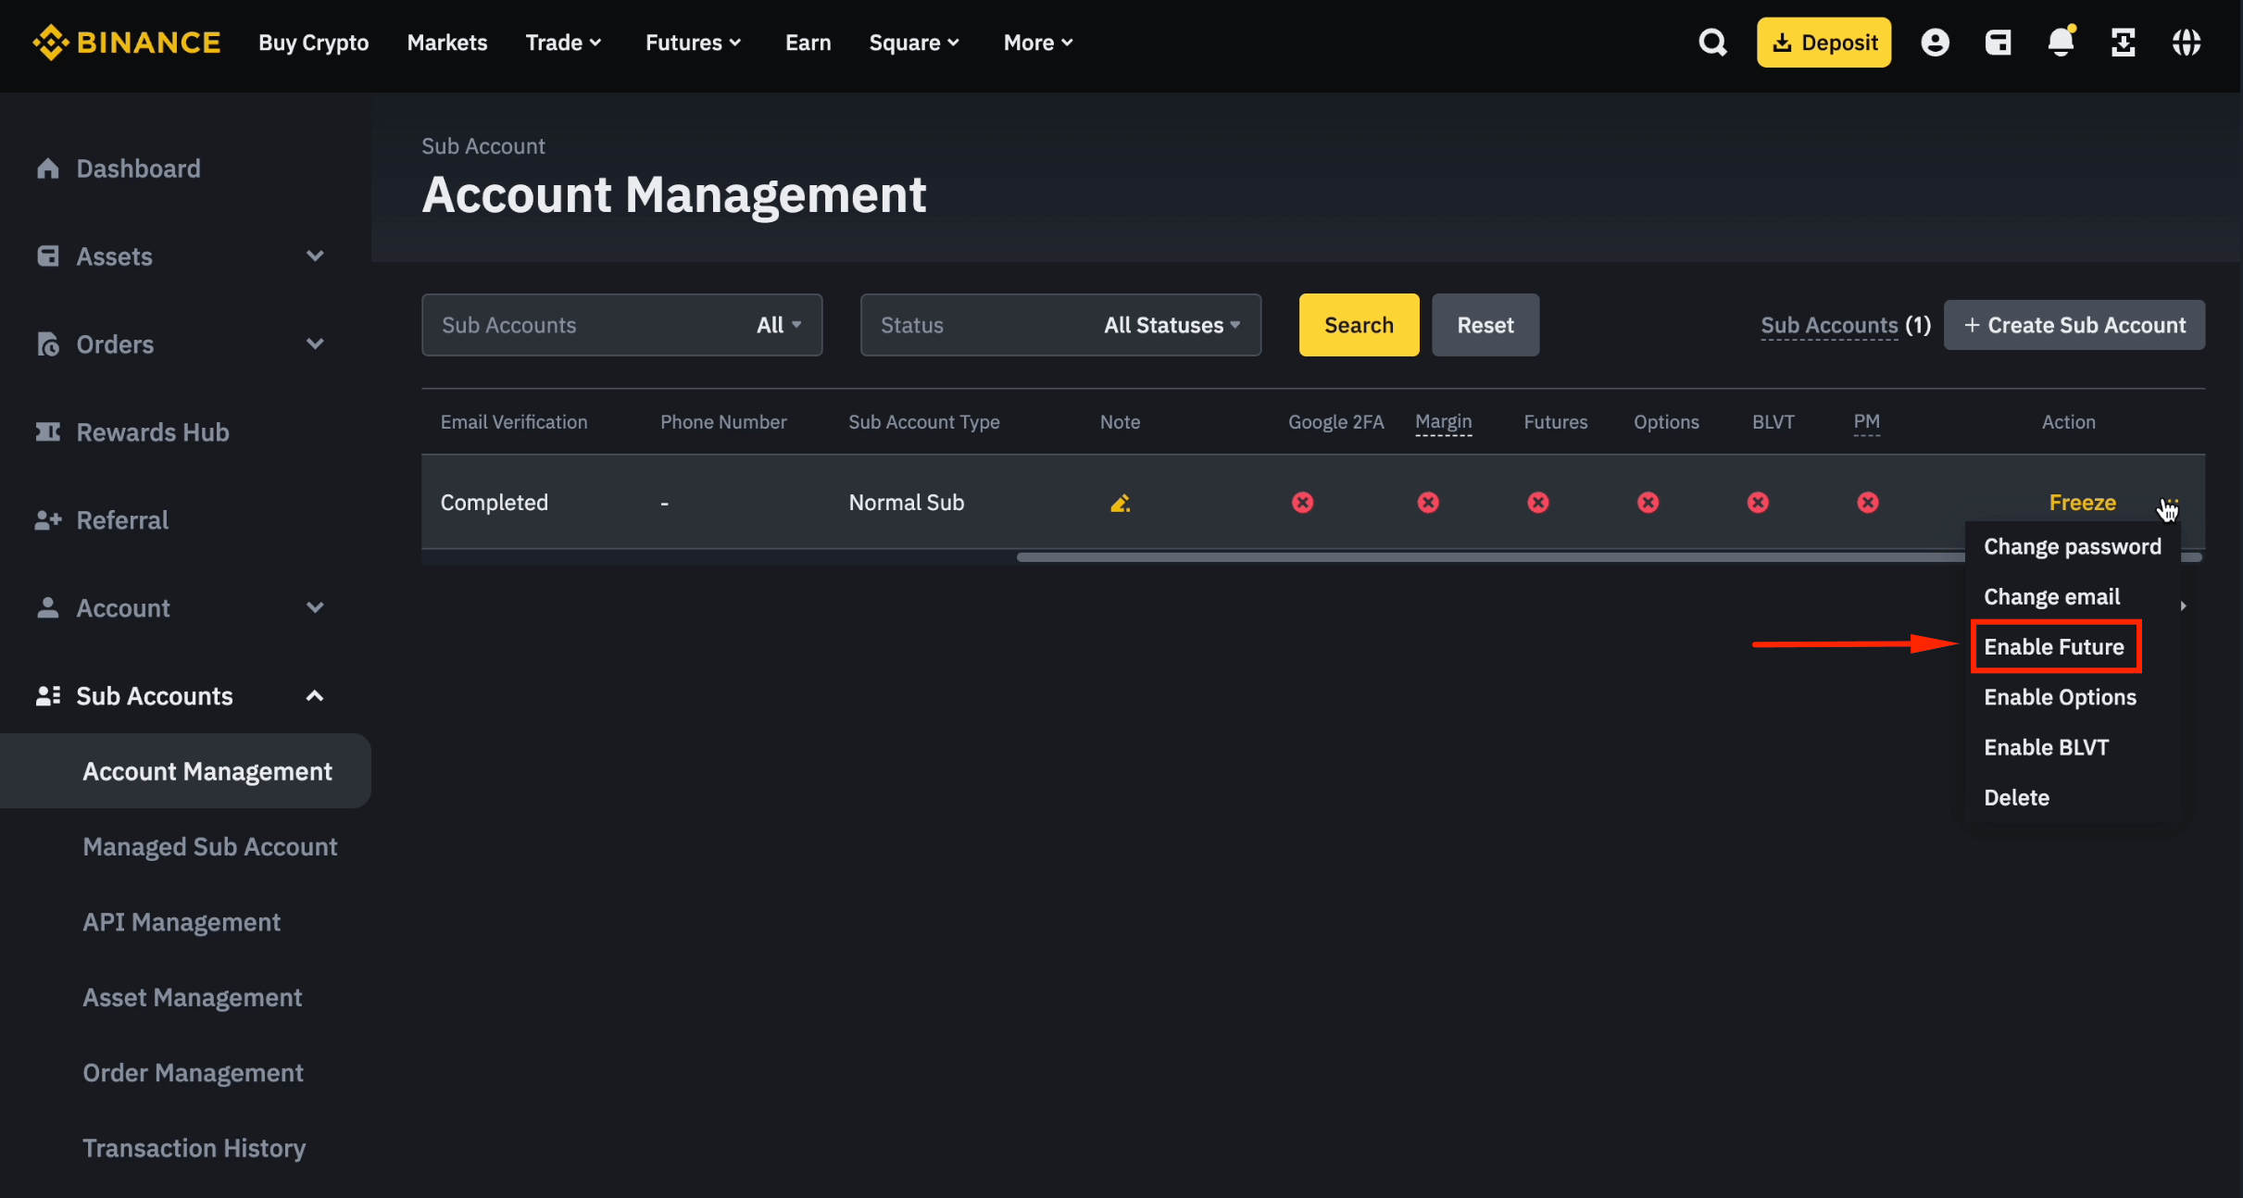
Task: Open the language globe icon
Action: click(x=2187, y=43)
